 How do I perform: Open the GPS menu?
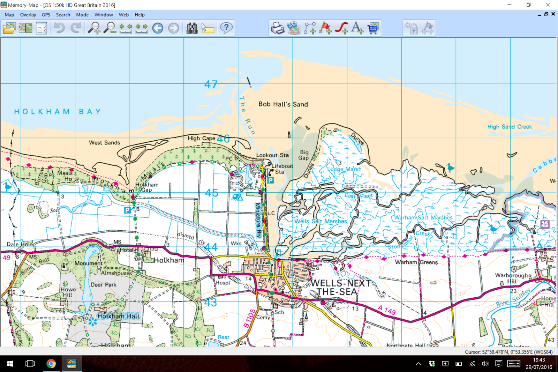pos(46,15)
